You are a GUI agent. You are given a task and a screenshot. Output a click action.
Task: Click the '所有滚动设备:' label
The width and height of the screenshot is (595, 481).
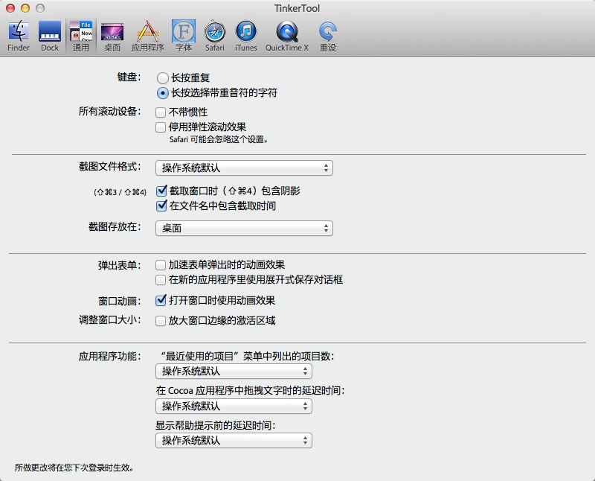click(x=109, y=112)
